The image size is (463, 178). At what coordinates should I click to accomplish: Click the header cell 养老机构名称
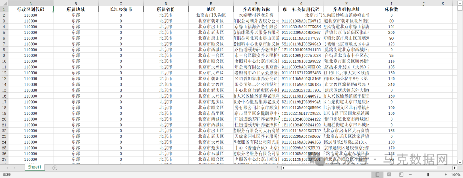[256, 9]
